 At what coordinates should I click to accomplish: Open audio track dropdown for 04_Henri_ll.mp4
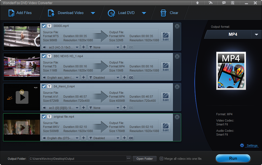pyautogui.click(x=77, y=108)
